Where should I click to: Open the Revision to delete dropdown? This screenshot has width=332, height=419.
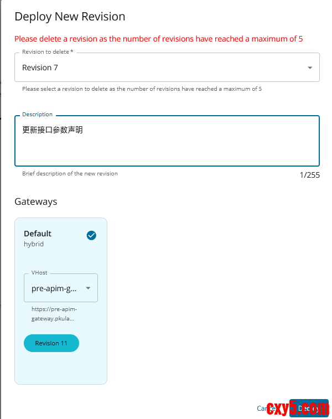pyautogui.click(x=167, y=68)
